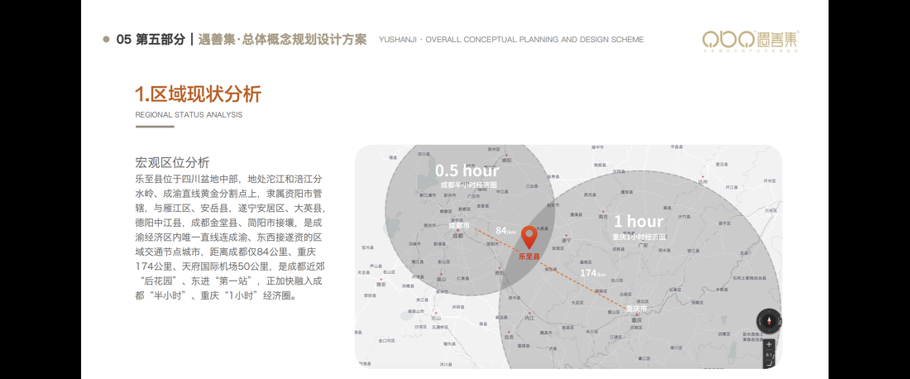The height and width of the screenshot is (379, 910).
Task: Click the 84 km distance label
Action: [505, 231]
